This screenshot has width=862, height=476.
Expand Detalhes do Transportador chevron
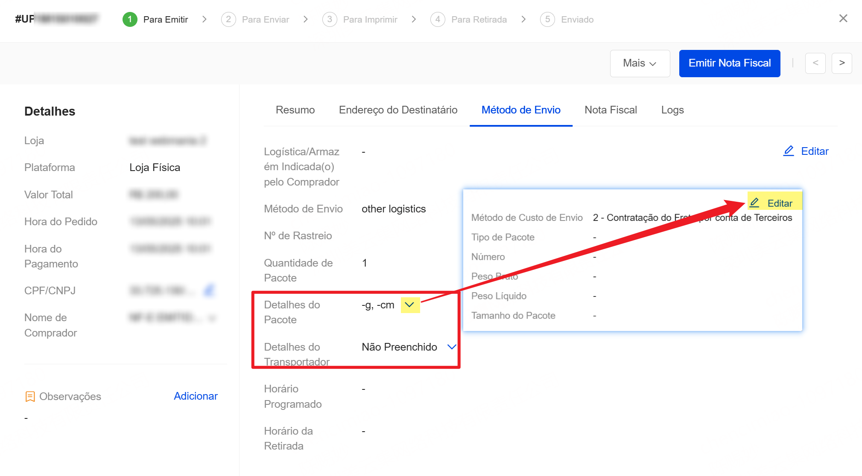452,347
